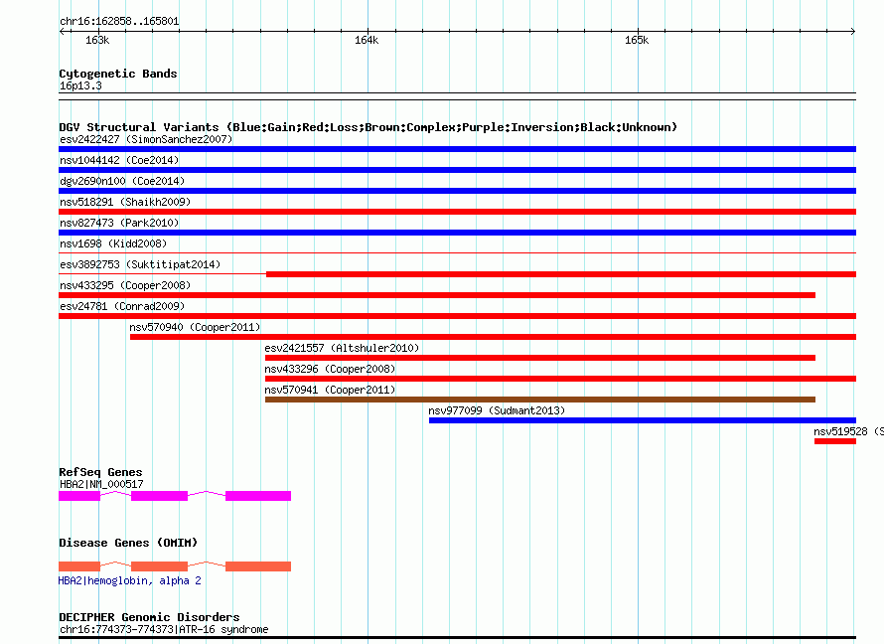The width and height of the screenshot is (884, 644).
Task: Click the chr16:774373-774373|ATR-16 syndrome label
Action: (164, 629)
